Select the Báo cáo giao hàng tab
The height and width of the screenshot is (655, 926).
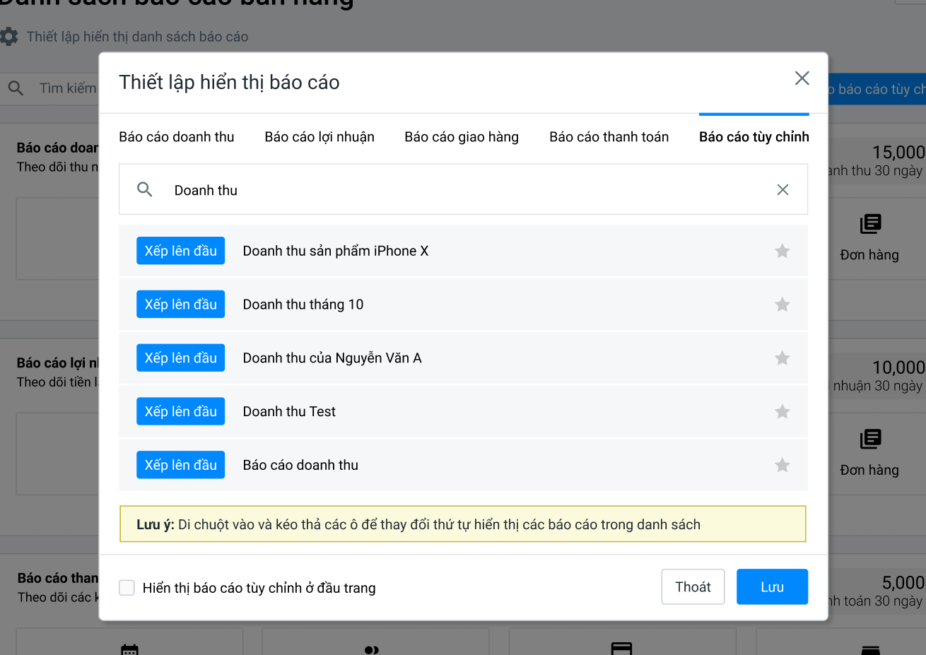[462, 137]
